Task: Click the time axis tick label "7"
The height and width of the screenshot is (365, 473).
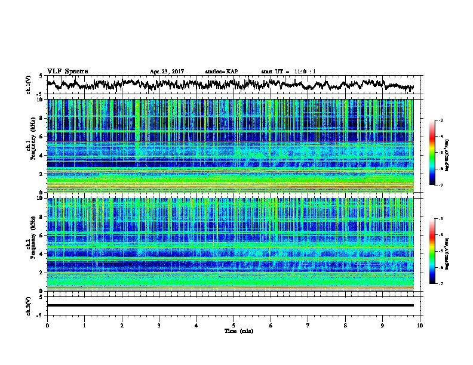Action: pos(308,326)
